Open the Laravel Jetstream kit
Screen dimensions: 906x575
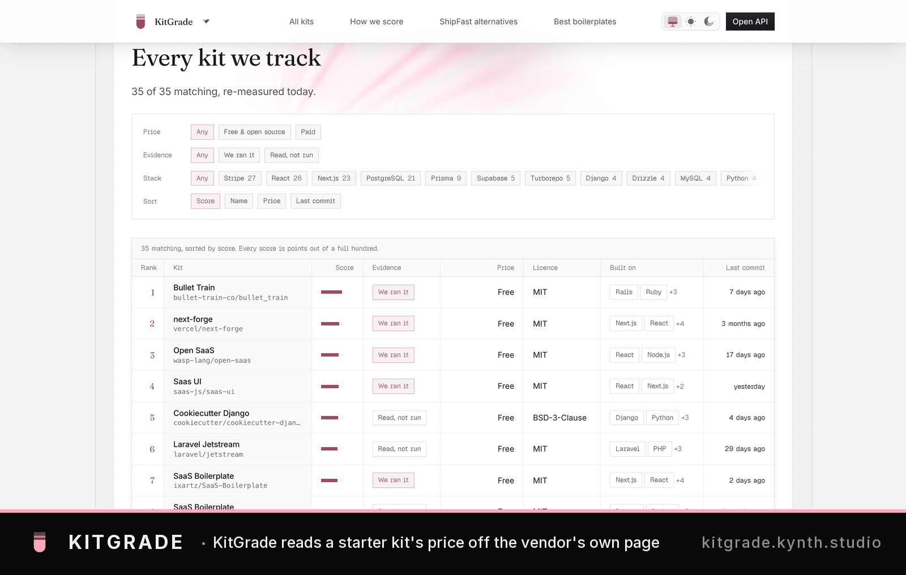coord(206,444)
